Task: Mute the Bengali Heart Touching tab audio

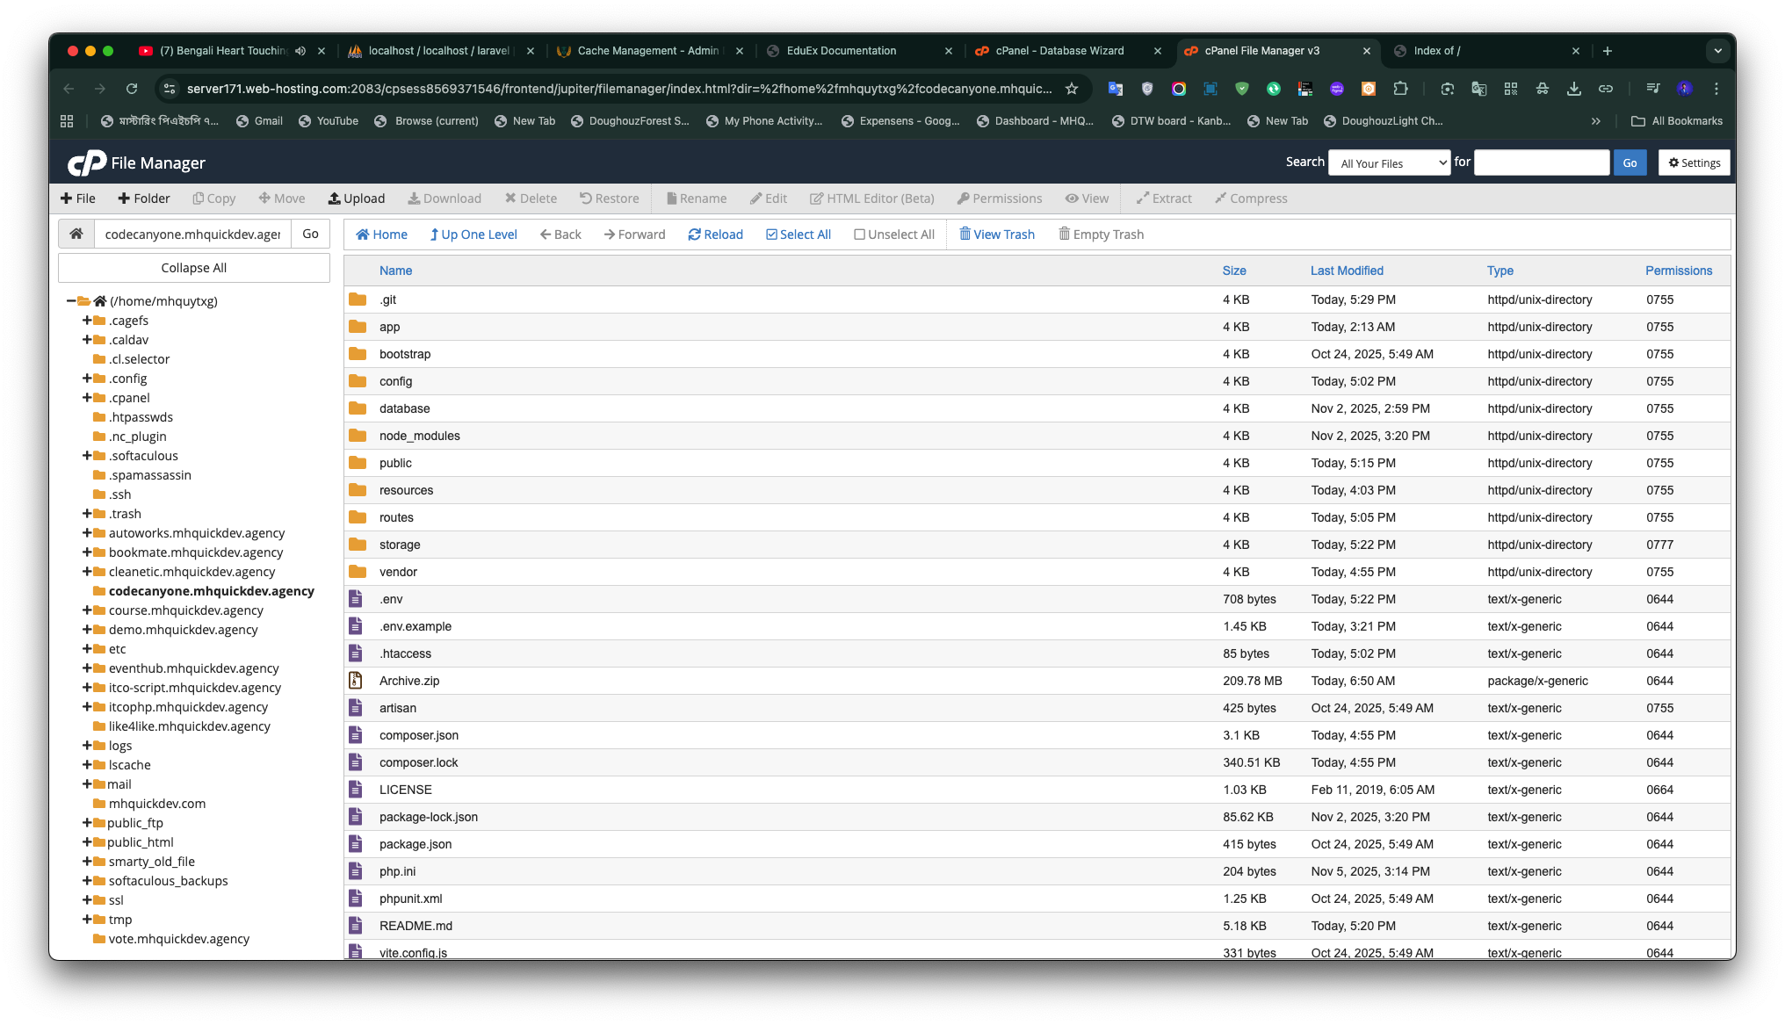Action: click(300, 51)
